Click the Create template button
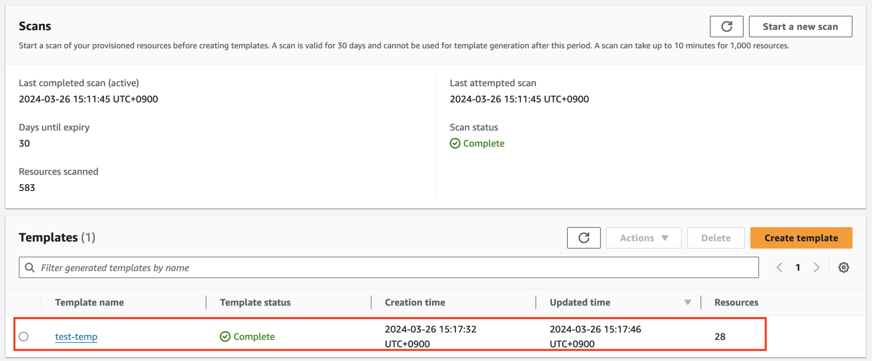The height and width of the screenshot is (361, 872). click(x=801, y=237)
